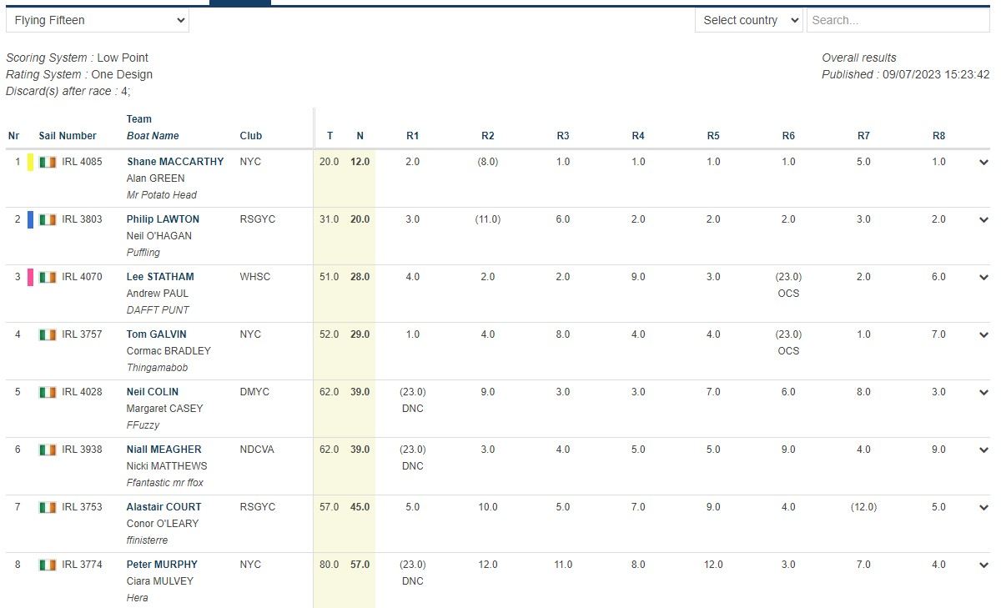Click the Sail Number column header
Image resolution: width=1001 pixels, height=608 pixels.
(68, 136)
